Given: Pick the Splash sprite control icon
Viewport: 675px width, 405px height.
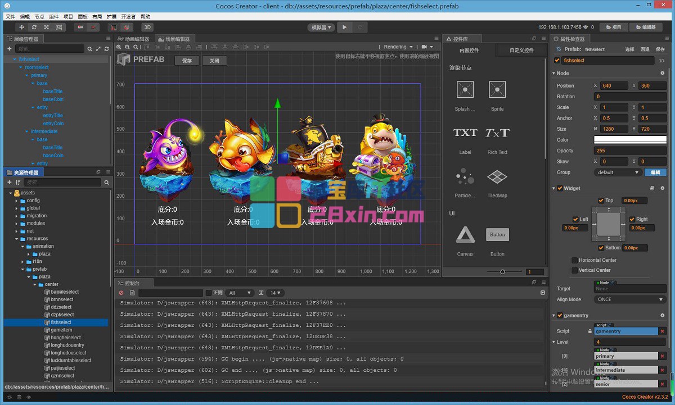Looking at the screenshot, I should point(465,89).
